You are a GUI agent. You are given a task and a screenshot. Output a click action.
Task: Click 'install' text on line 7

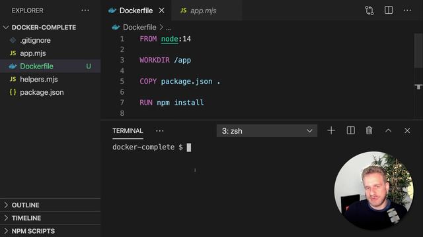pos(189,103)
